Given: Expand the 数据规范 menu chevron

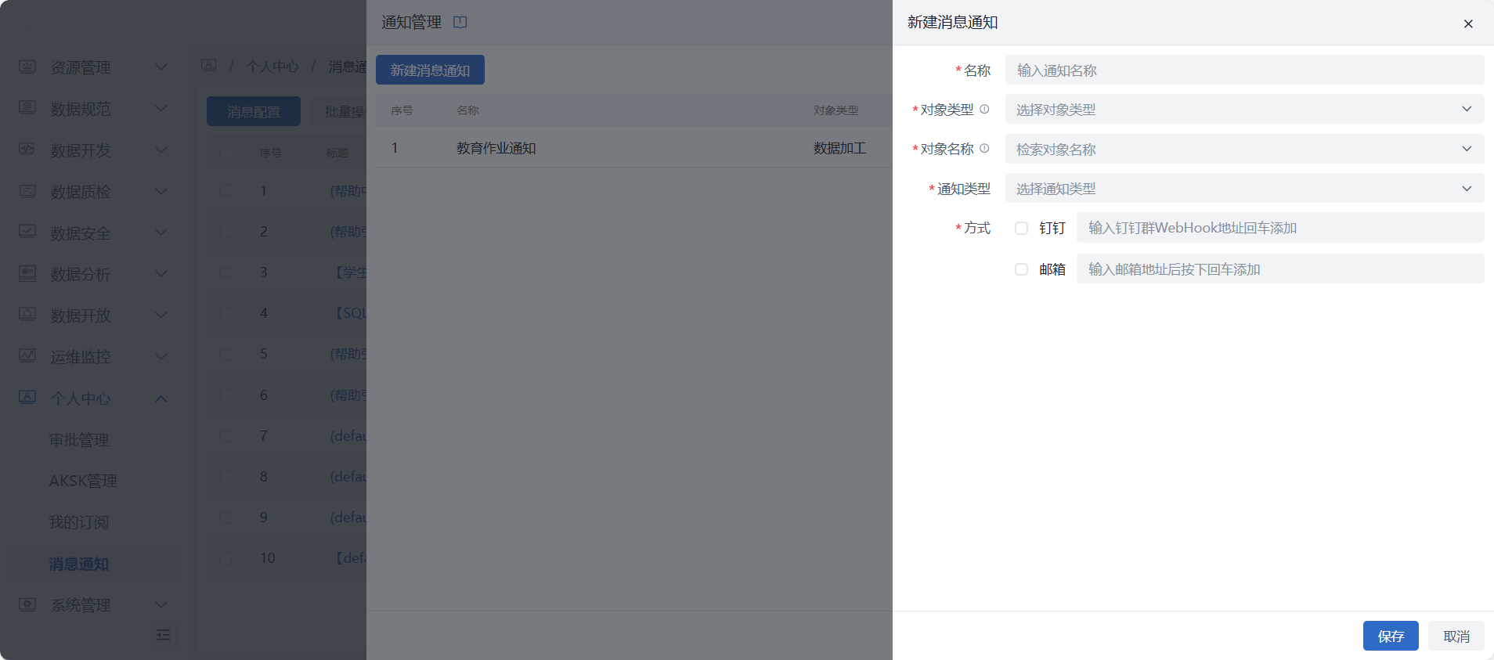Looking at the screenshot, I should [x=161, y=108].
